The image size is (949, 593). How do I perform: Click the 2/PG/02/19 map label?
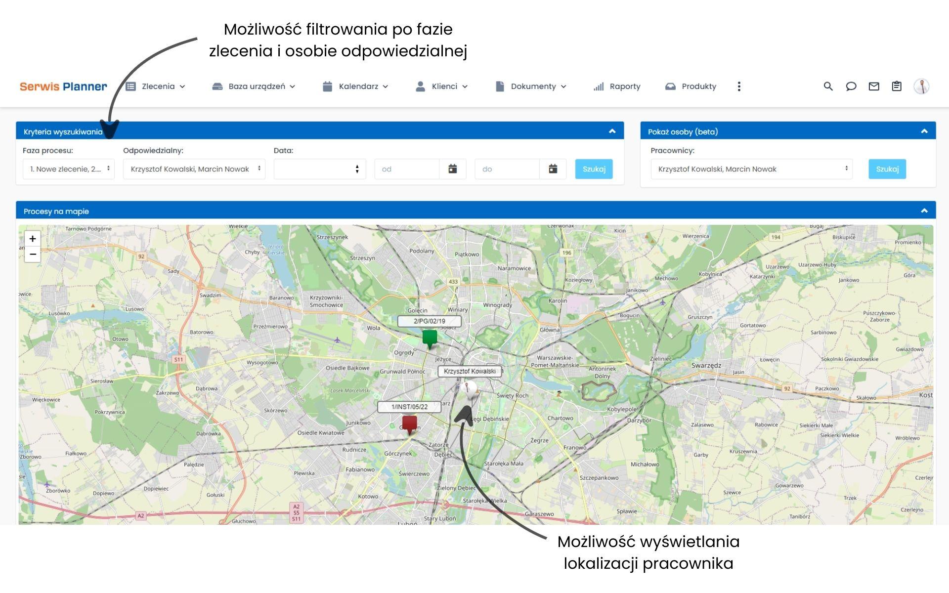pos(429,321)
